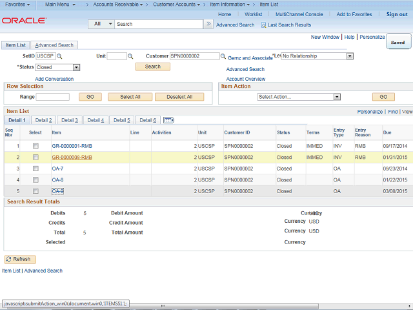
Task: Click the global search go arrow button
Action: [x=208, y=24]
